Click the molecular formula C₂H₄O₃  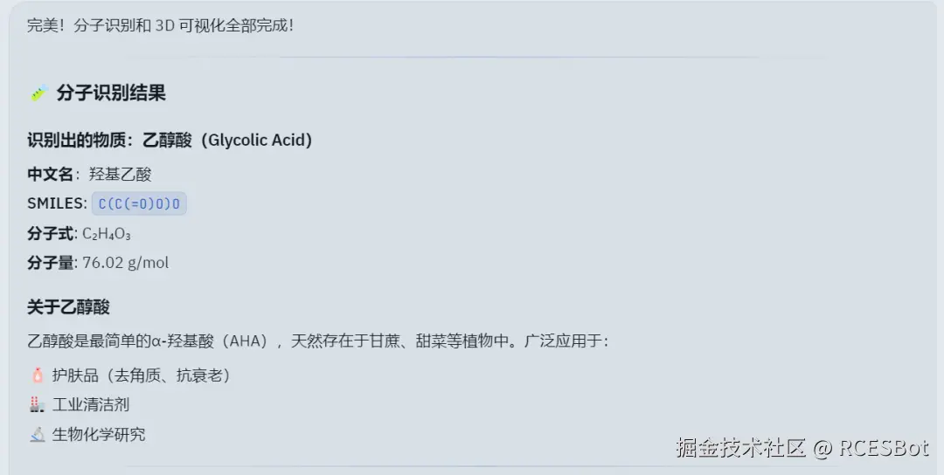(x=107, y=233)
